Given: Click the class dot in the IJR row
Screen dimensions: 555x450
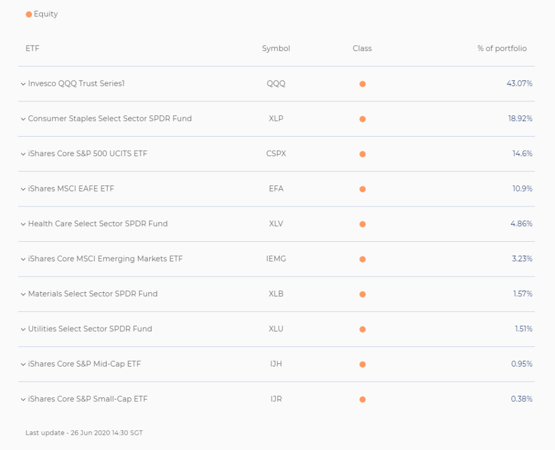Looking at the screenshot, I should click(x=362, y=399).
